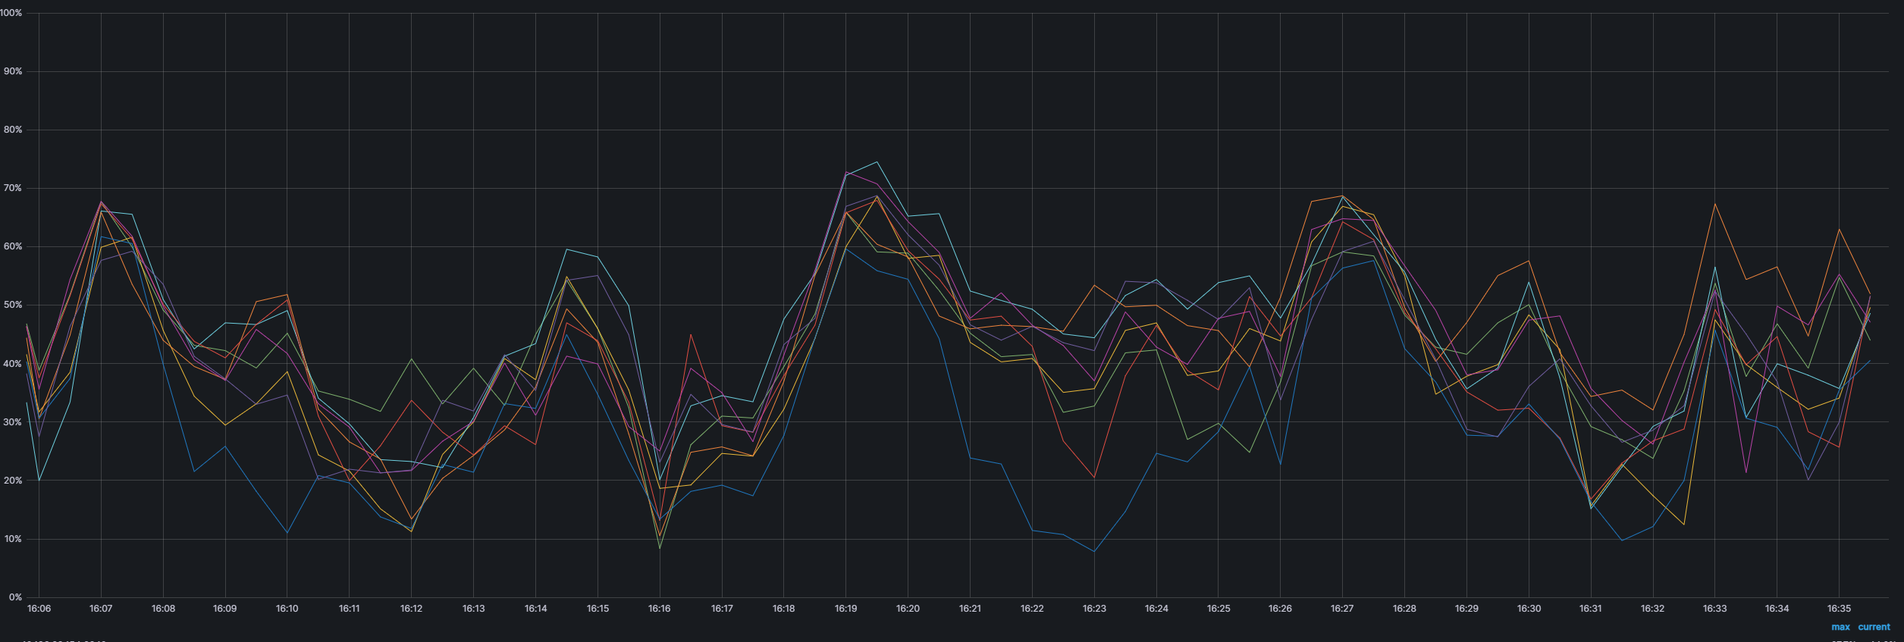
Task: Click the 16:35 time axis label
Action: pos(1839,609)
